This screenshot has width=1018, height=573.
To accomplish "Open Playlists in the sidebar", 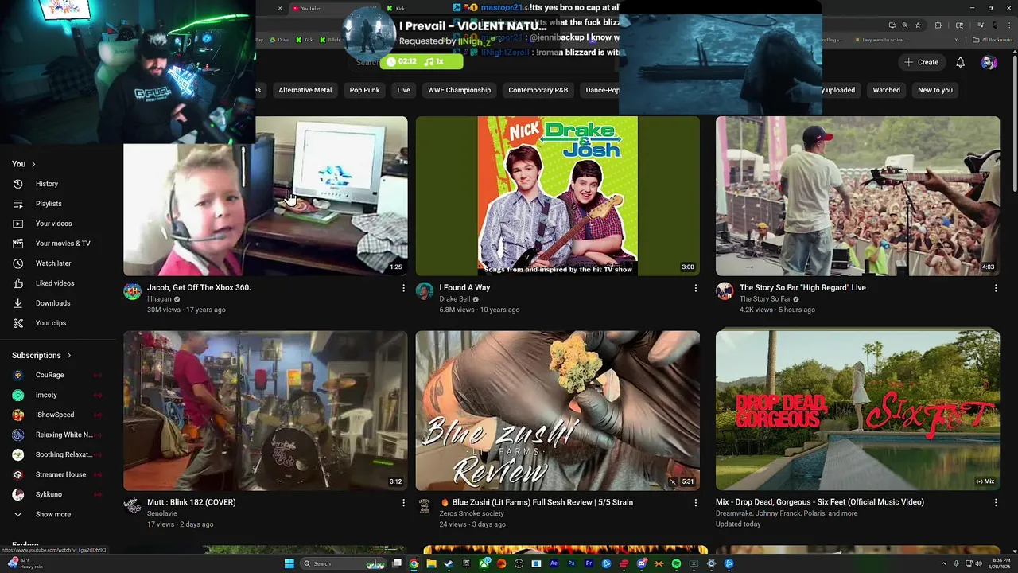I will tap(48, 204).
